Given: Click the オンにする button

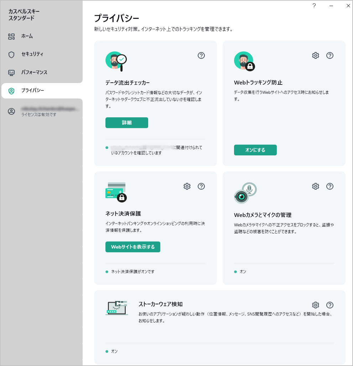Looking at the screenshot, I should point(255,150).
